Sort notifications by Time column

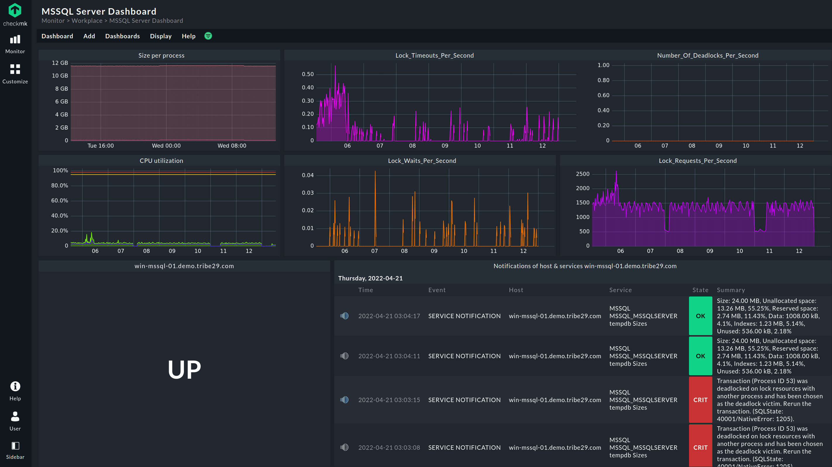tap(366, 290)
